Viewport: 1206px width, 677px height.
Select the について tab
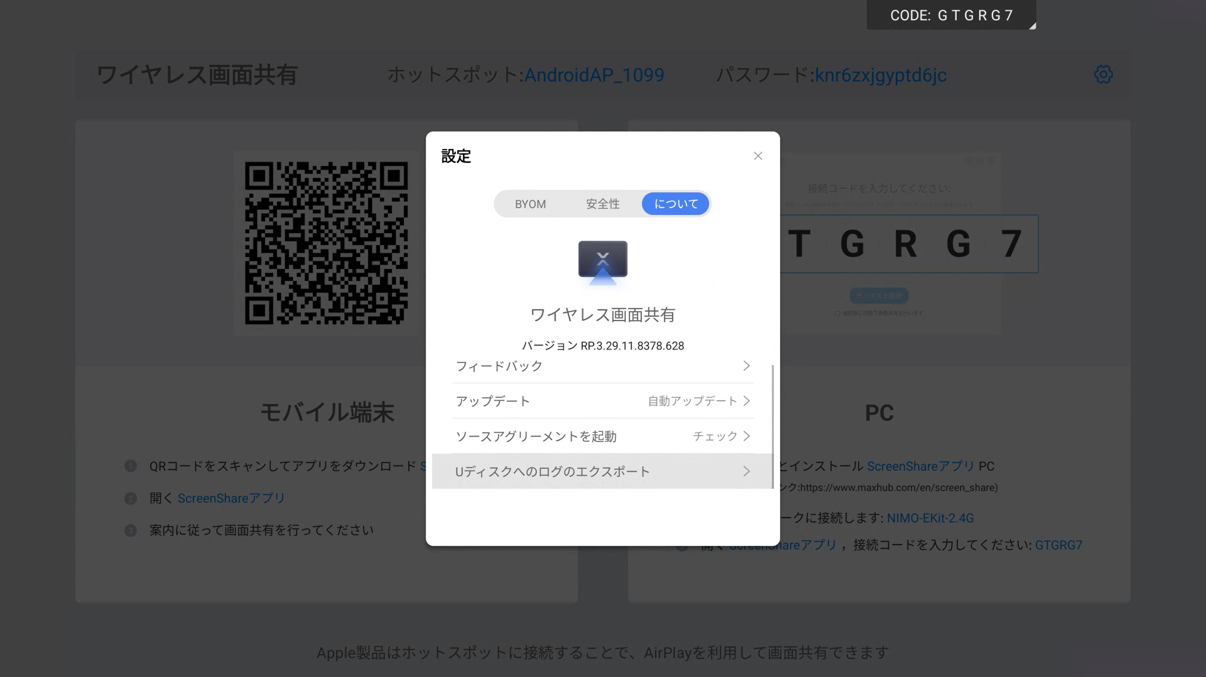point(675,204)
